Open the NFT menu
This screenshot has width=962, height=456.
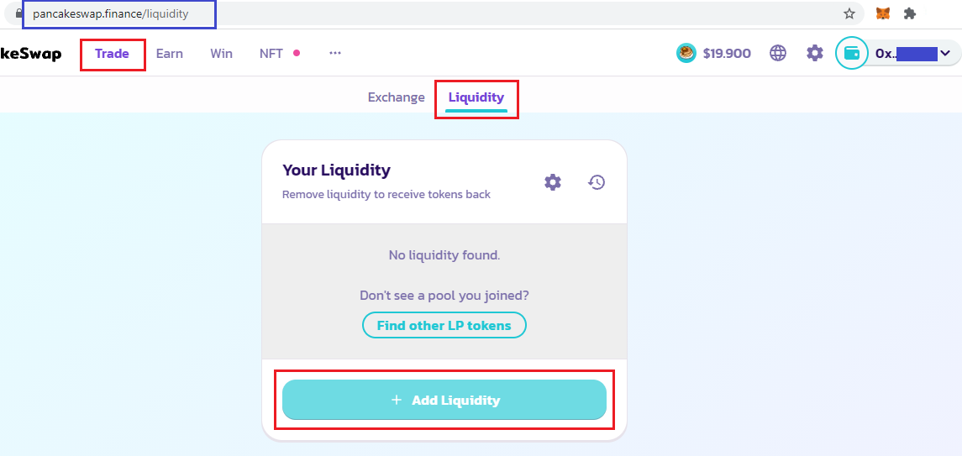271,54
